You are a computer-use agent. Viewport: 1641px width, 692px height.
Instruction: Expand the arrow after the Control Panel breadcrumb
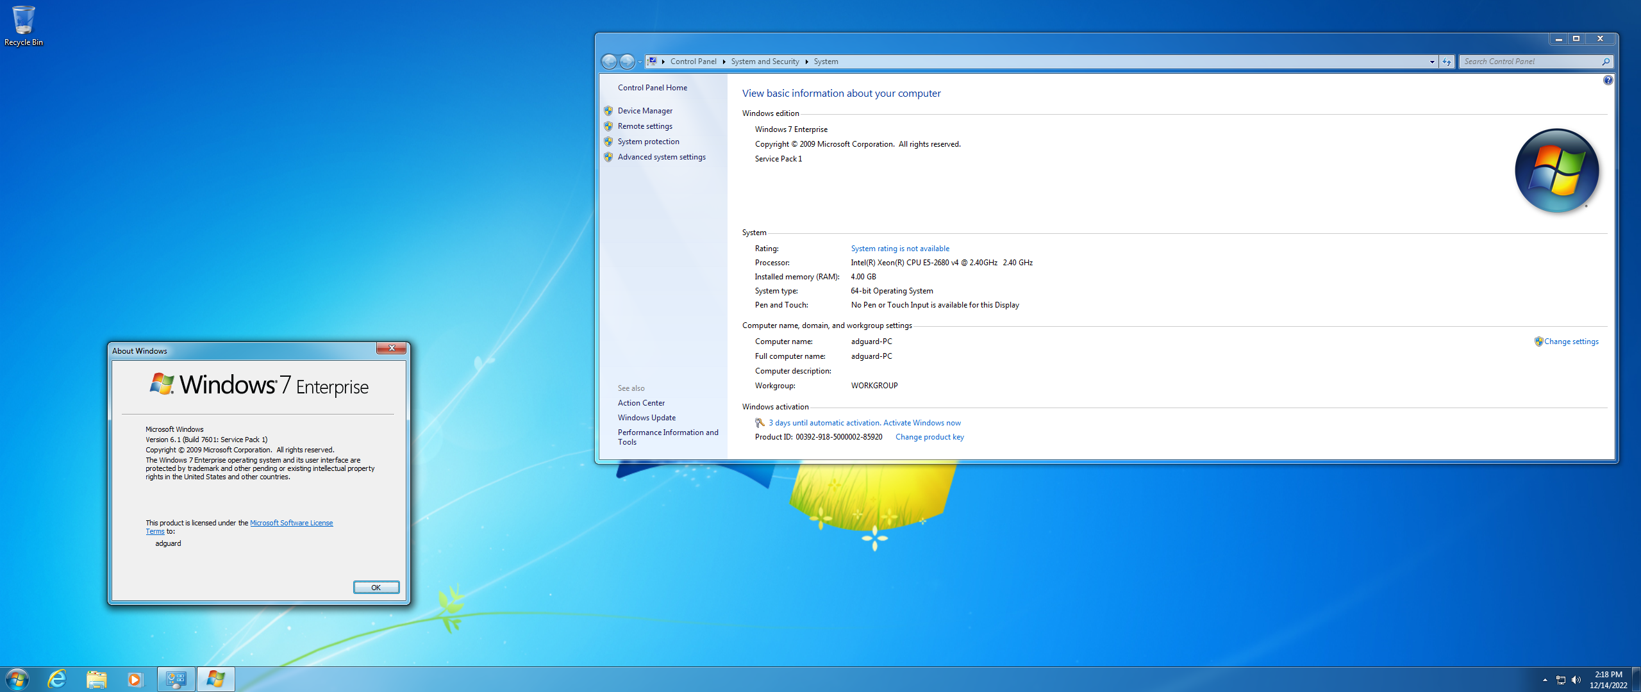coord(724,62)
